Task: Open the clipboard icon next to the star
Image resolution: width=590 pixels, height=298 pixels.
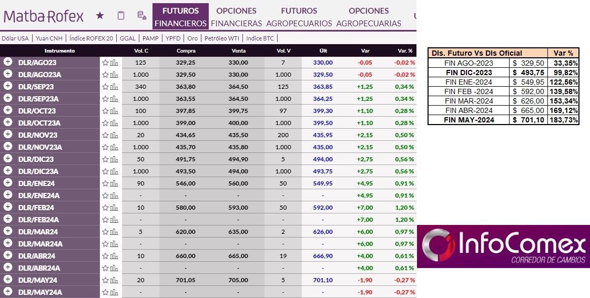Action: tap(121, 16)
